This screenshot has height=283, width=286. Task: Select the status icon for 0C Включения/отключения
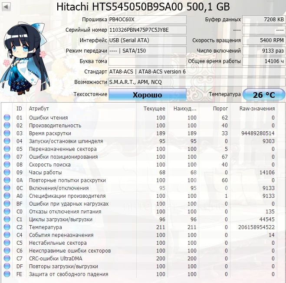tap(7, 188)
